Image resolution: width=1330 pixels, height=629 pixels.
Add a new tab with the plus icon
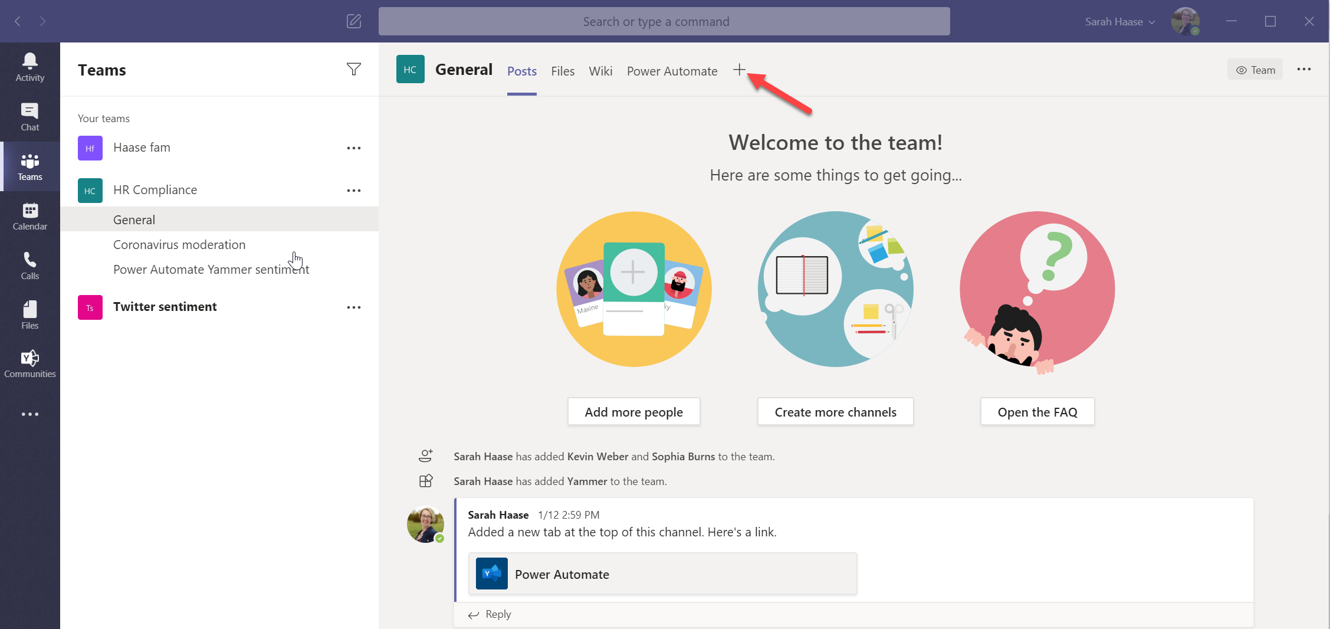pyautogui.click(x=739, y=70)
